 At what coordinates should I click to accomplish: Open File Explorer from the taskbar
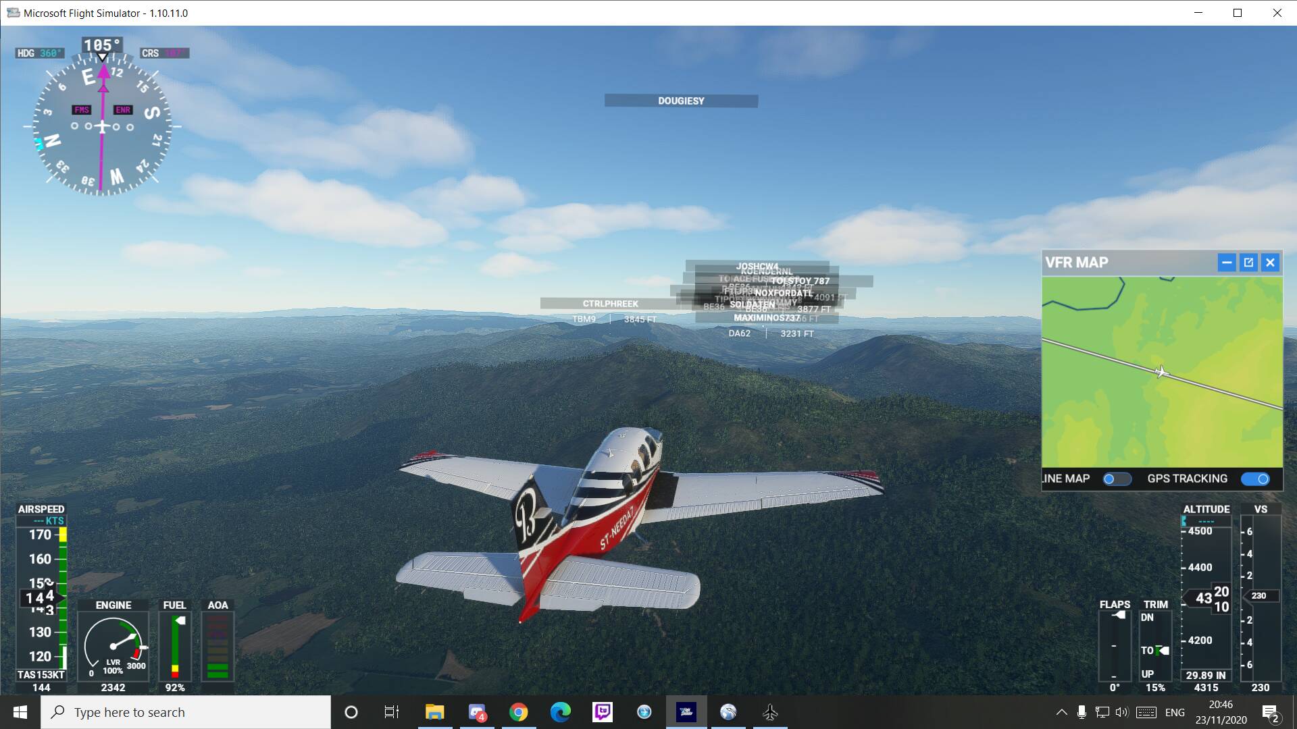click(434, 712)
